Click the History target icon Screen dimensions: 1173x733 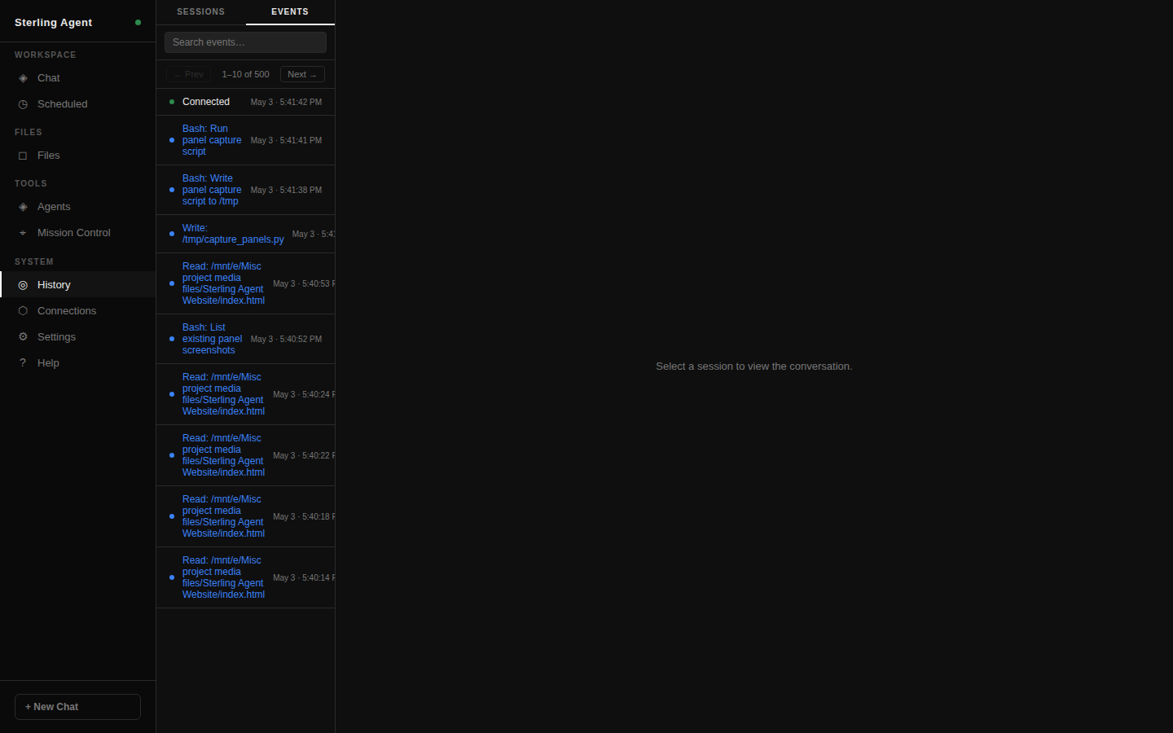pos(23,285)
